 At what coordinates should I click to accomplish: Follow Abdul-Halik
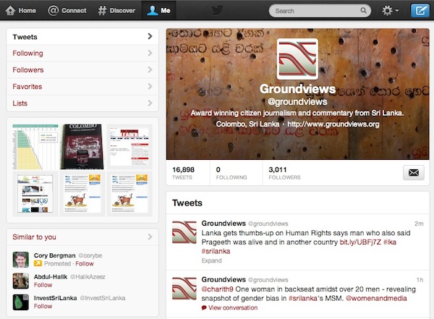43,285
